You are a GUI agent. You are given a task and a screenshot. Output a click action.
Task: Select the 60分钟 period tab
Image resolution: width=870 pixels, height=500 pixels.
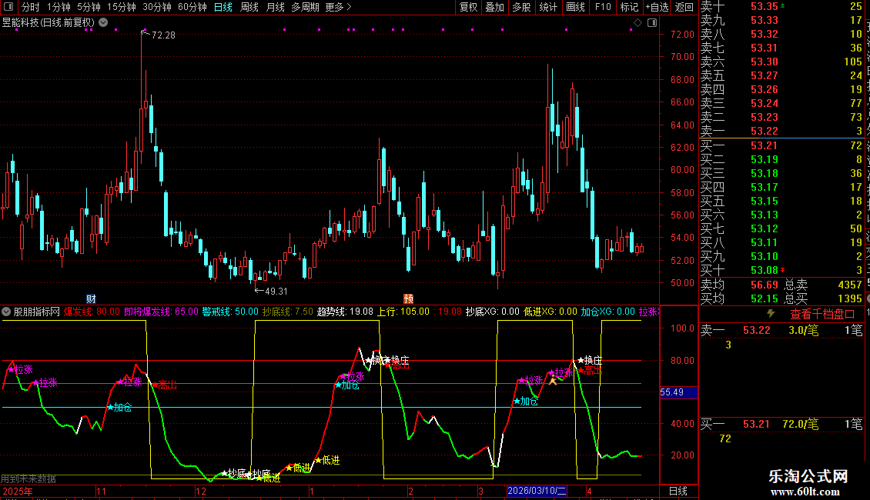[192, 7]
